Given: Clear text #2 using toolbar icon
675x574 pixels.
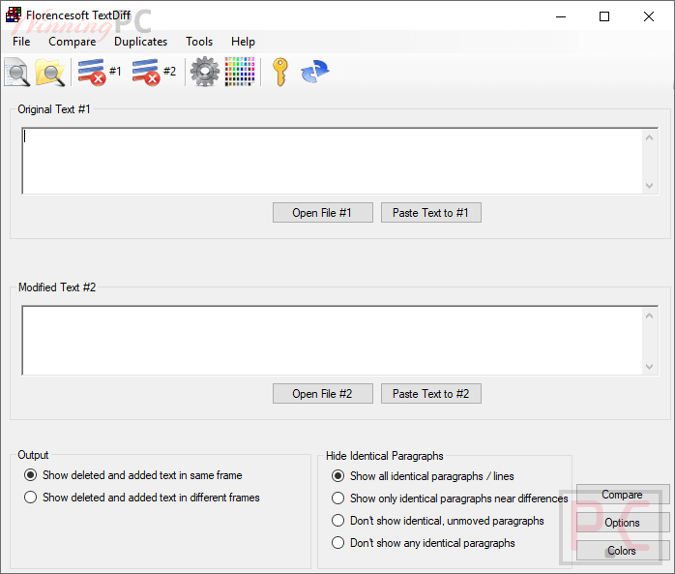Looking at the screenshot, I should [x=154, y=72].
